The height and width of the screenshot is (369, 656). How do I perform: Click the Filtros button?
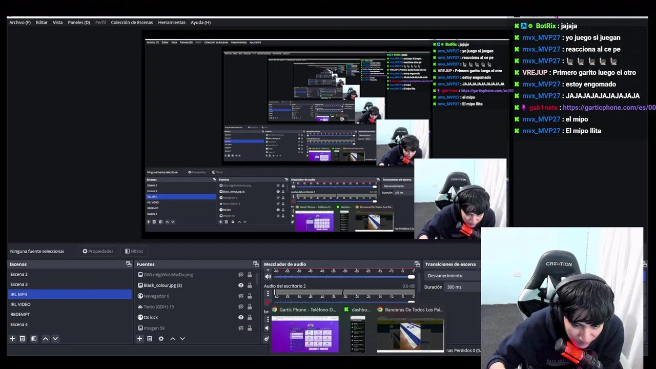click(x=134, y=251)
